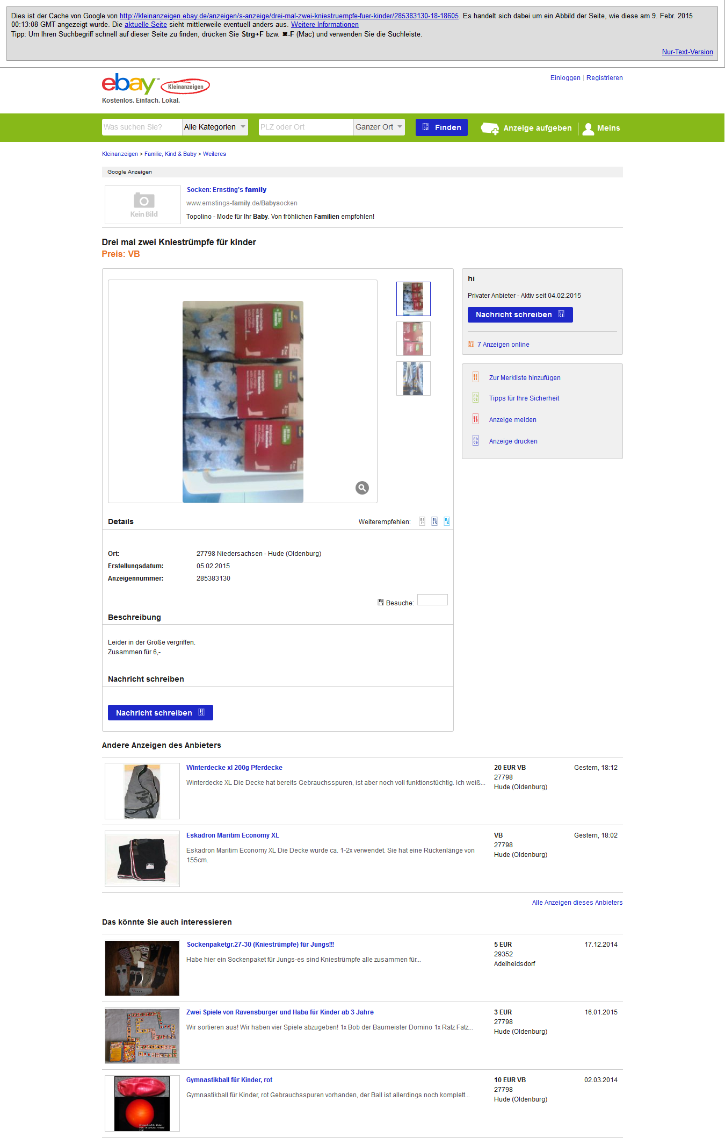Click the Finden search button
The height and width of the screenshot is (1144, 725).
pos(441,127)
